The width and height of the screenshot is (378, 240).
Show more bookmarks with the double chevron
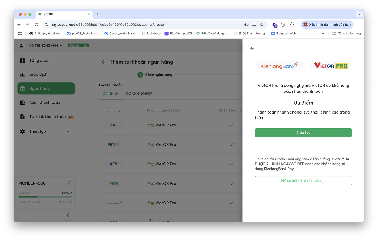pos(323,34)
